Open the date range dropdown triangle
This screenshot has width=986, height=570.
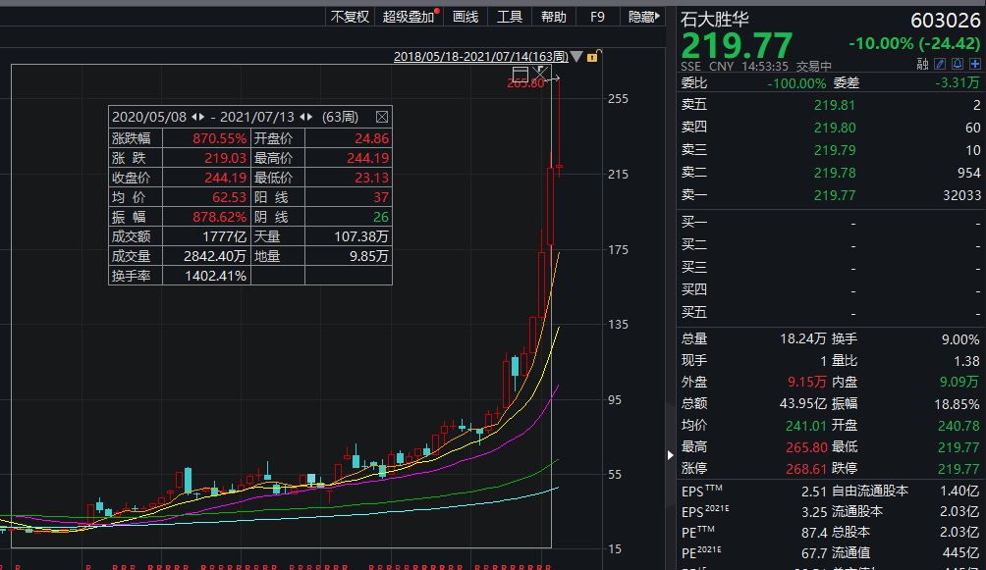coord(576,57)
